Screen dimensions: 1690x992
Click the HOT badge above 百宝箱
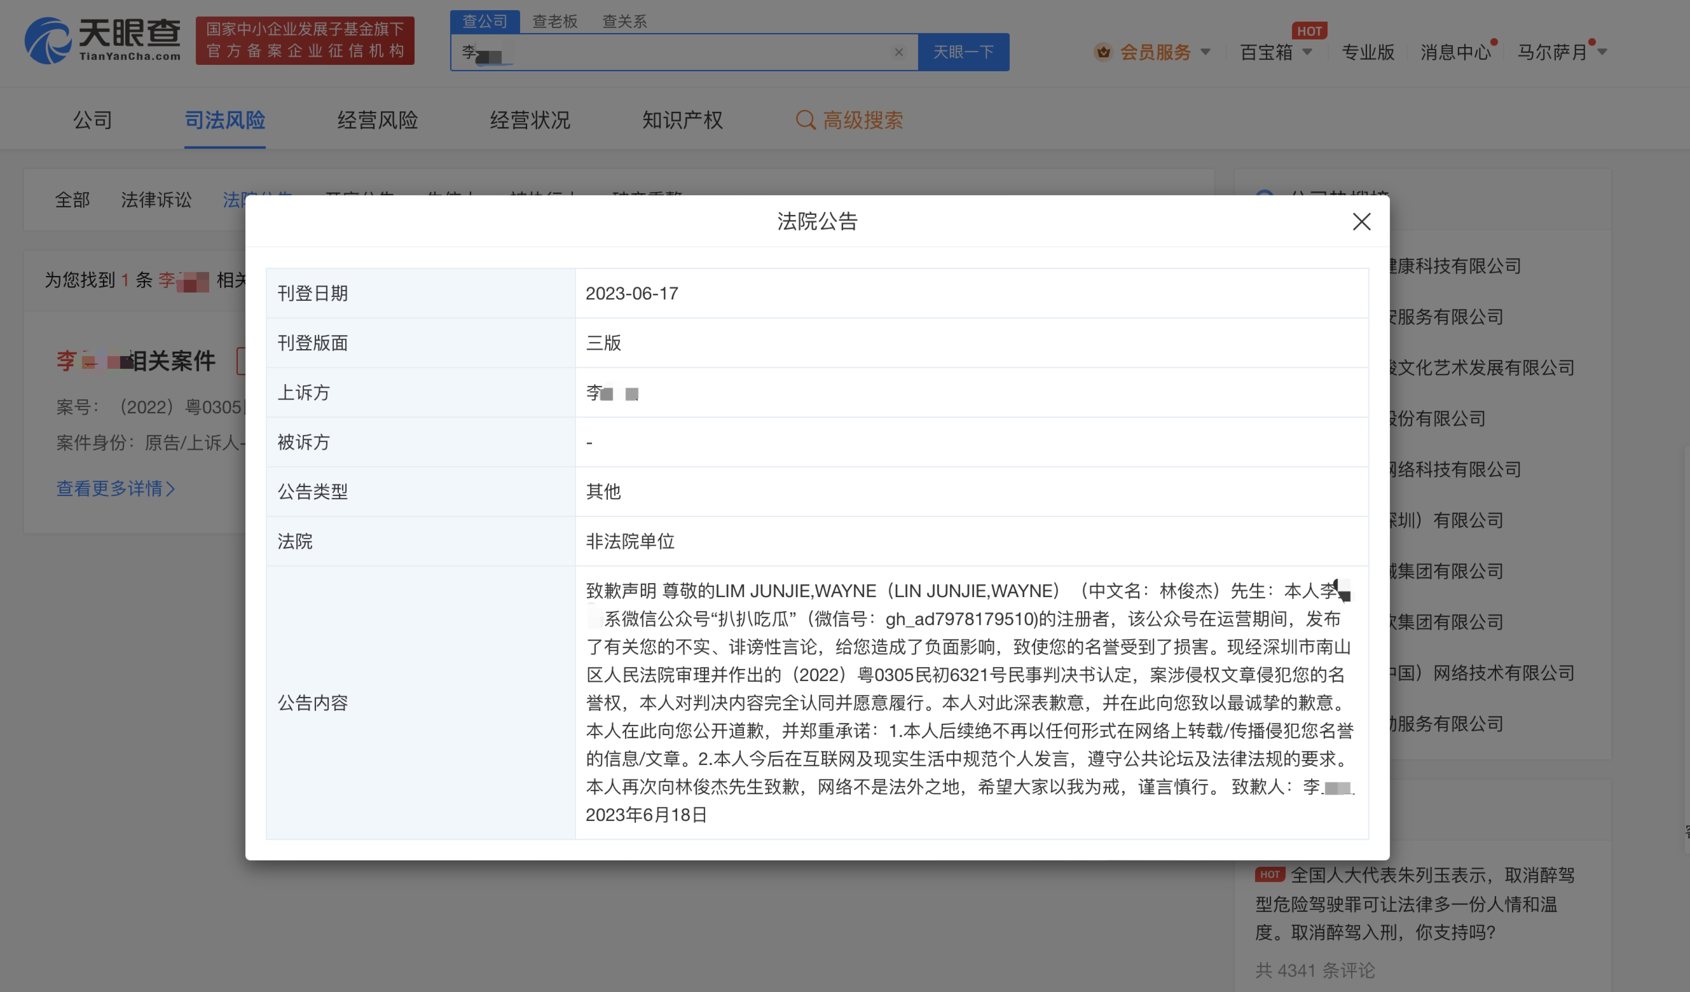[1309, 31]
